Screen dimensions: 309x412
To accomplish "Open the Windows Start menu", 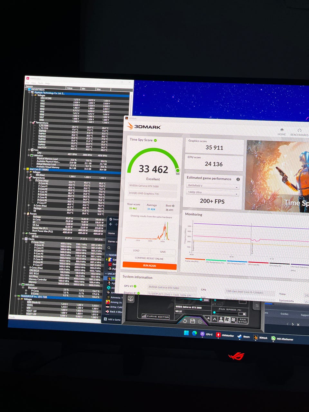I will click(186, 333).
